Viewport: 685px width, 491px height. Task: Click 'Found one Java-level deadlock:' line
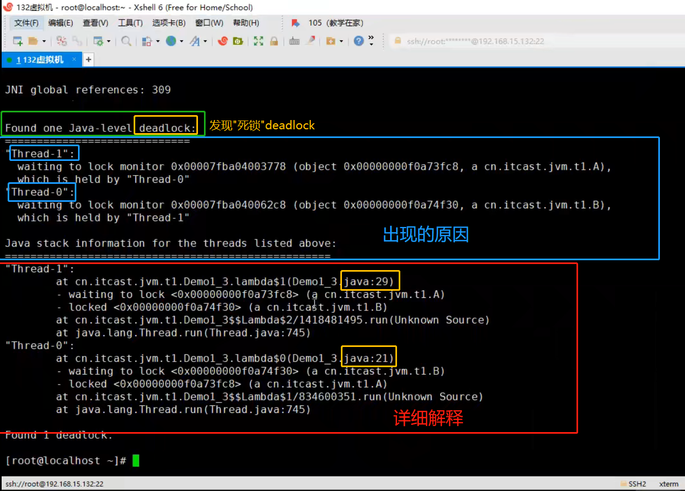[x=101, y=128]
